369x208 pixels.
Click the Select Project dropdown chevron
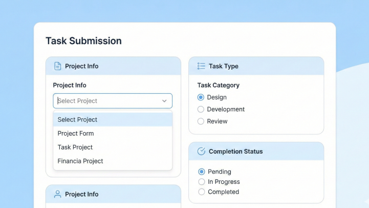pos(164,101)
